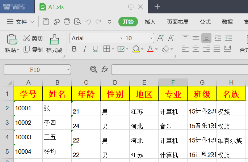Align text right
The height and width of the screenshot is (162, 248).
click(206, 49)
